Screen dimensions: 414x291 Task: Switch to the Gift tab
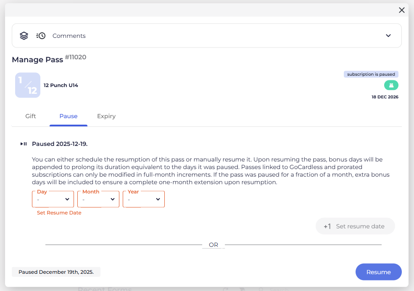click(x=31, y=116)
